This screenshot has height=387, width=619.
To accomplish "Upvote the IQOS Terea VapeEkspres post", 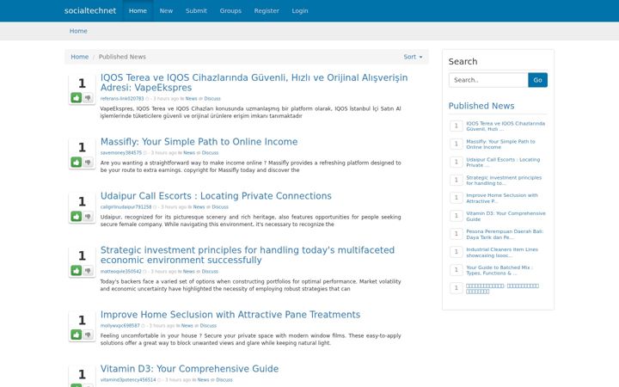I will (x=77, y=97).
